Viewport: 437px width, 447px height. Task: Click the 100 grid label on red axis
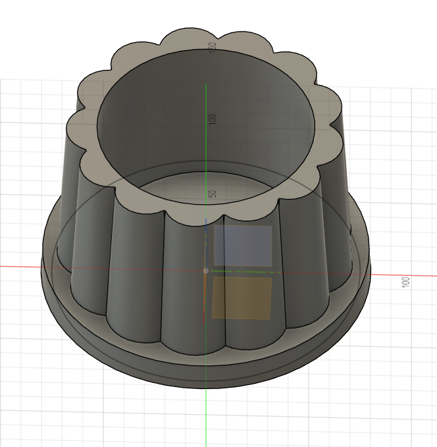point(406,281)
